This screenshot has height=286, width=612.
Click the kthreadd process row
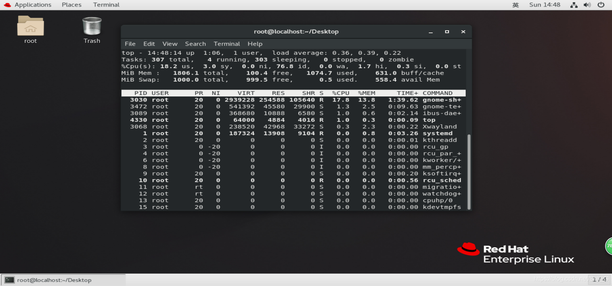click(x=293, y=140)
